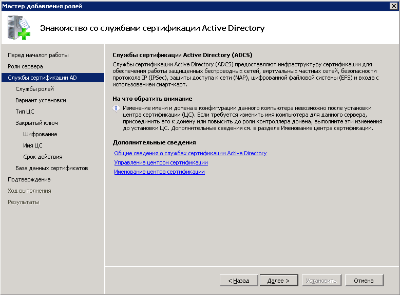Jump to 'Вариант установки' step
Screen dimensions: 400x295
(41, 100)
